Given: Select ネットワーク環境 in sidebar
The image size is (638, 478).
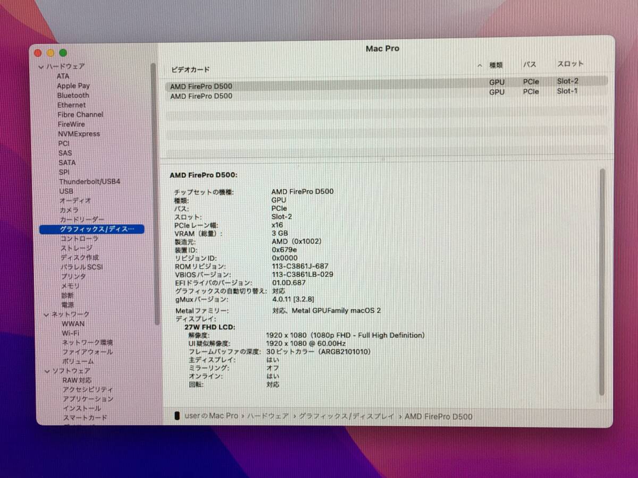Looking at the screenshot, I should (x=88, y=343).
